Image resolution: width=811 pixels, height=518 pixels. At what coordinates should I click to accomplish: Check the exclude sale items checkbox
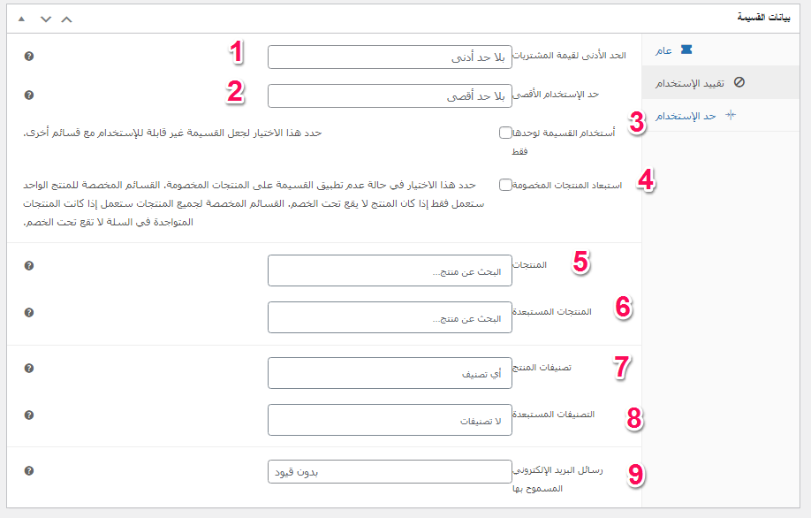click(x=505, y=185)
